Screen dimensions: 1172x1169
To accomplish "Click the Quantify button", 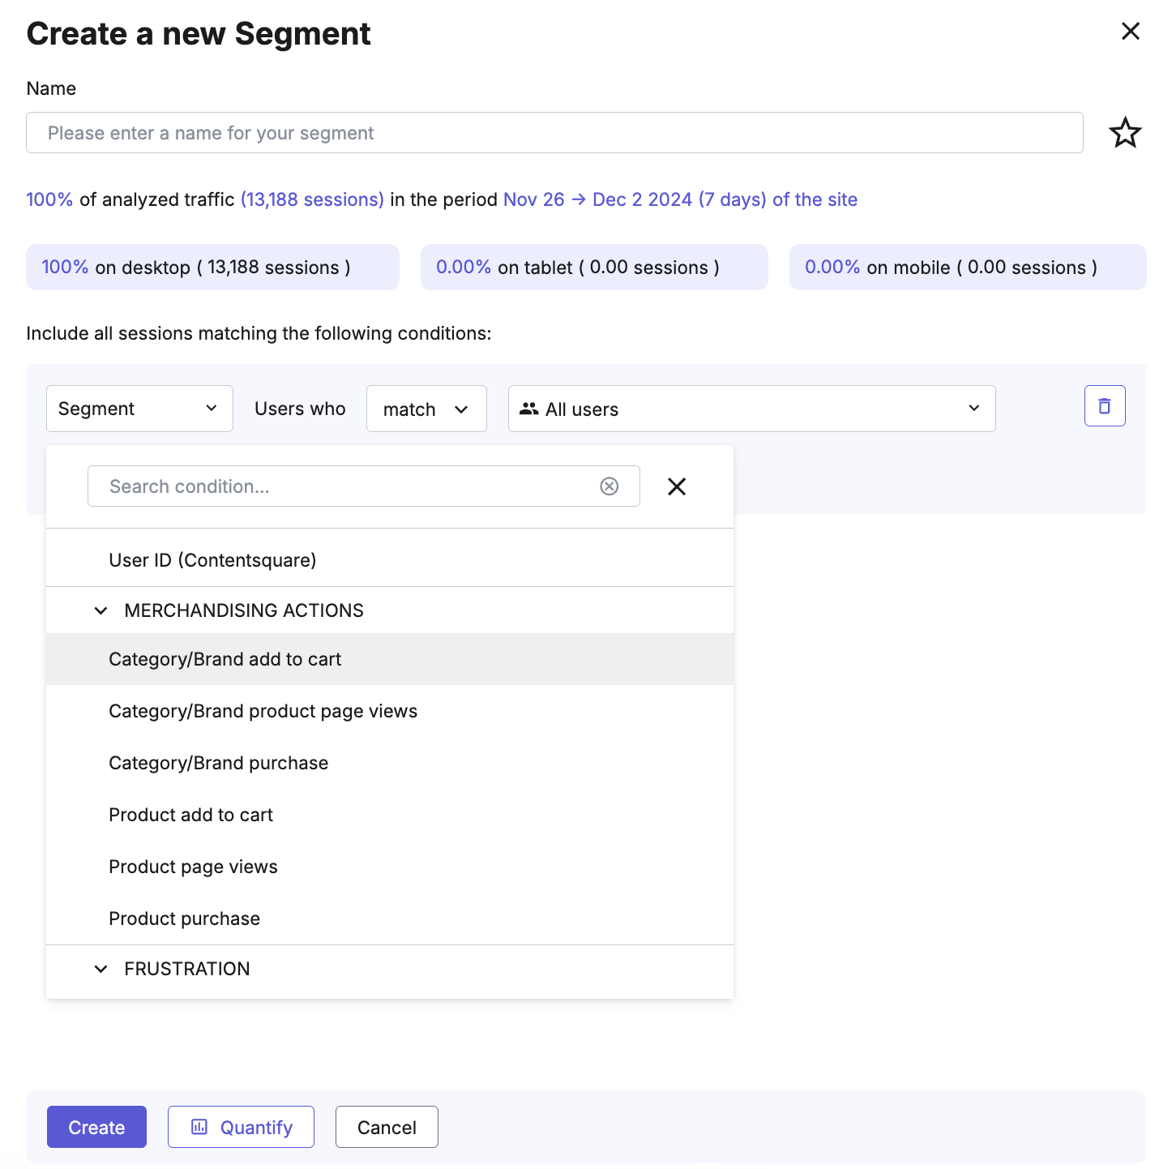I will pos(241,1127).
